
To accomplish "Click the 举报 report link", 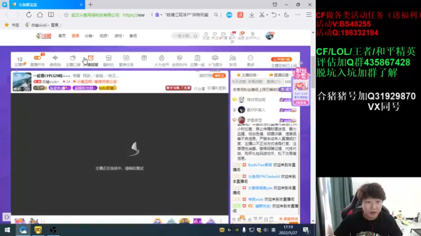I will (x=76, y=76).
